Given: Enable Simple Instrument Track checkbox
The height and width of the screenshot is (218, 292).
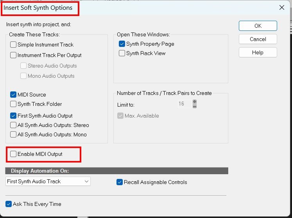Looking at the screenshot, I should tap(13, 45).
